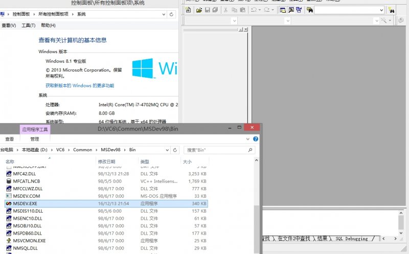Click the MFCATL.NCB file icon
Viewport: 409px width, 254px height.
pyautogui.click(x=9, y=181)
